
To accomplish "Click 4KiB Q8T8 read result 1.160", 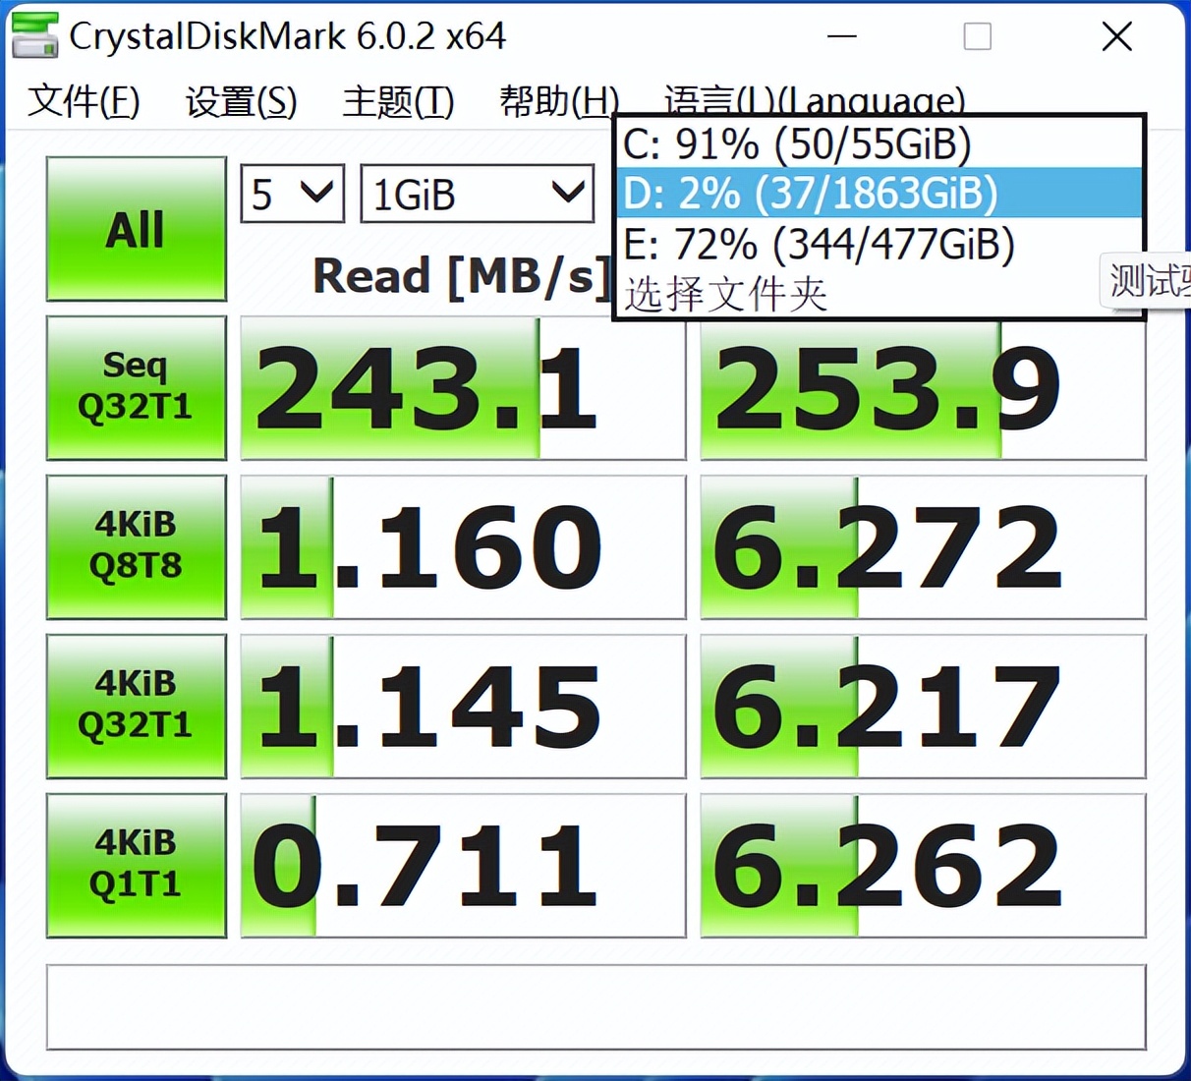I will (463, 547).
